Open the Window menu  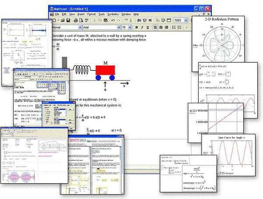tap(126, 14)
